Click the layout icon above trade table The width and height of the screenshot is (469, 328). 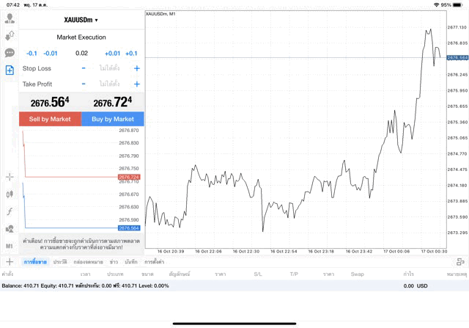click(x=460, y=261)
